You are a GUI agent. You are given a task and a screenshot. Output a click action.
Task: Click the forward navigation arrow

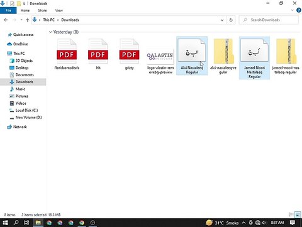point(14,20)
